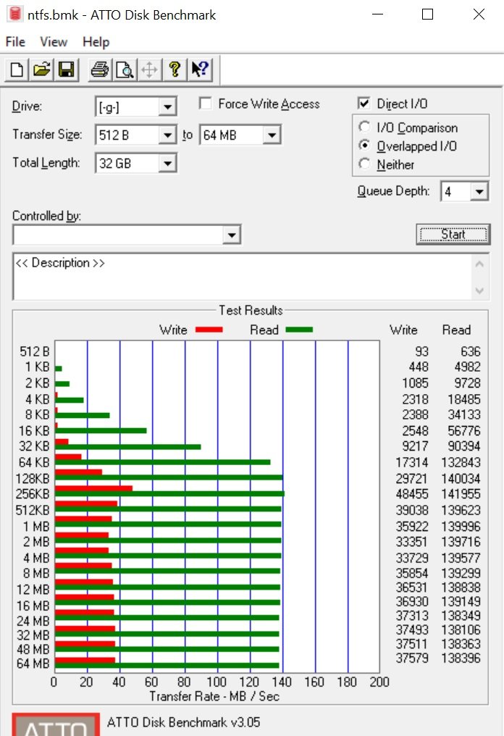This screenshot has height=736, width=504.
Task: Click write value 37579
Action: pos(412,658)
